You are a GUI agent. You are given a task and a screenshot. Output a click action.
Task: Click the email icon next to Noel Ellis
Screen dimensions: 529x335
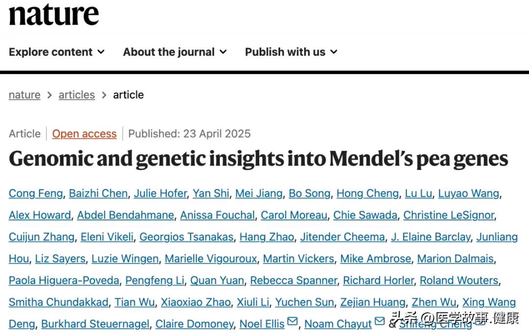(x=292, y=321)
